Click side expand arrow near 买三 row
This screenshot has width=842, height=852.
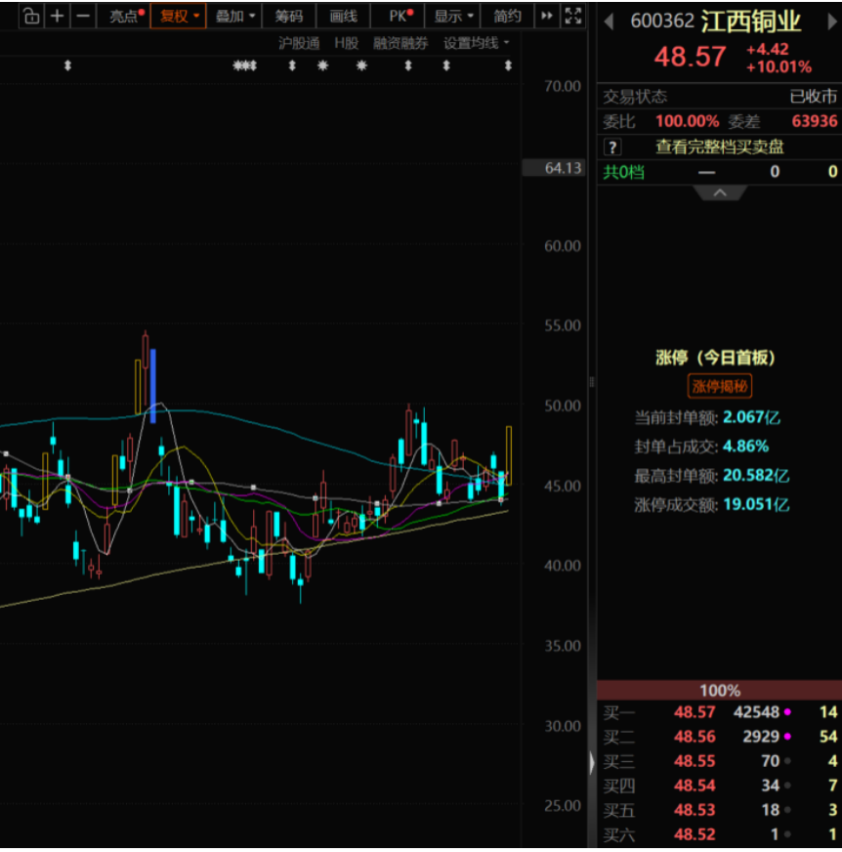592,762
